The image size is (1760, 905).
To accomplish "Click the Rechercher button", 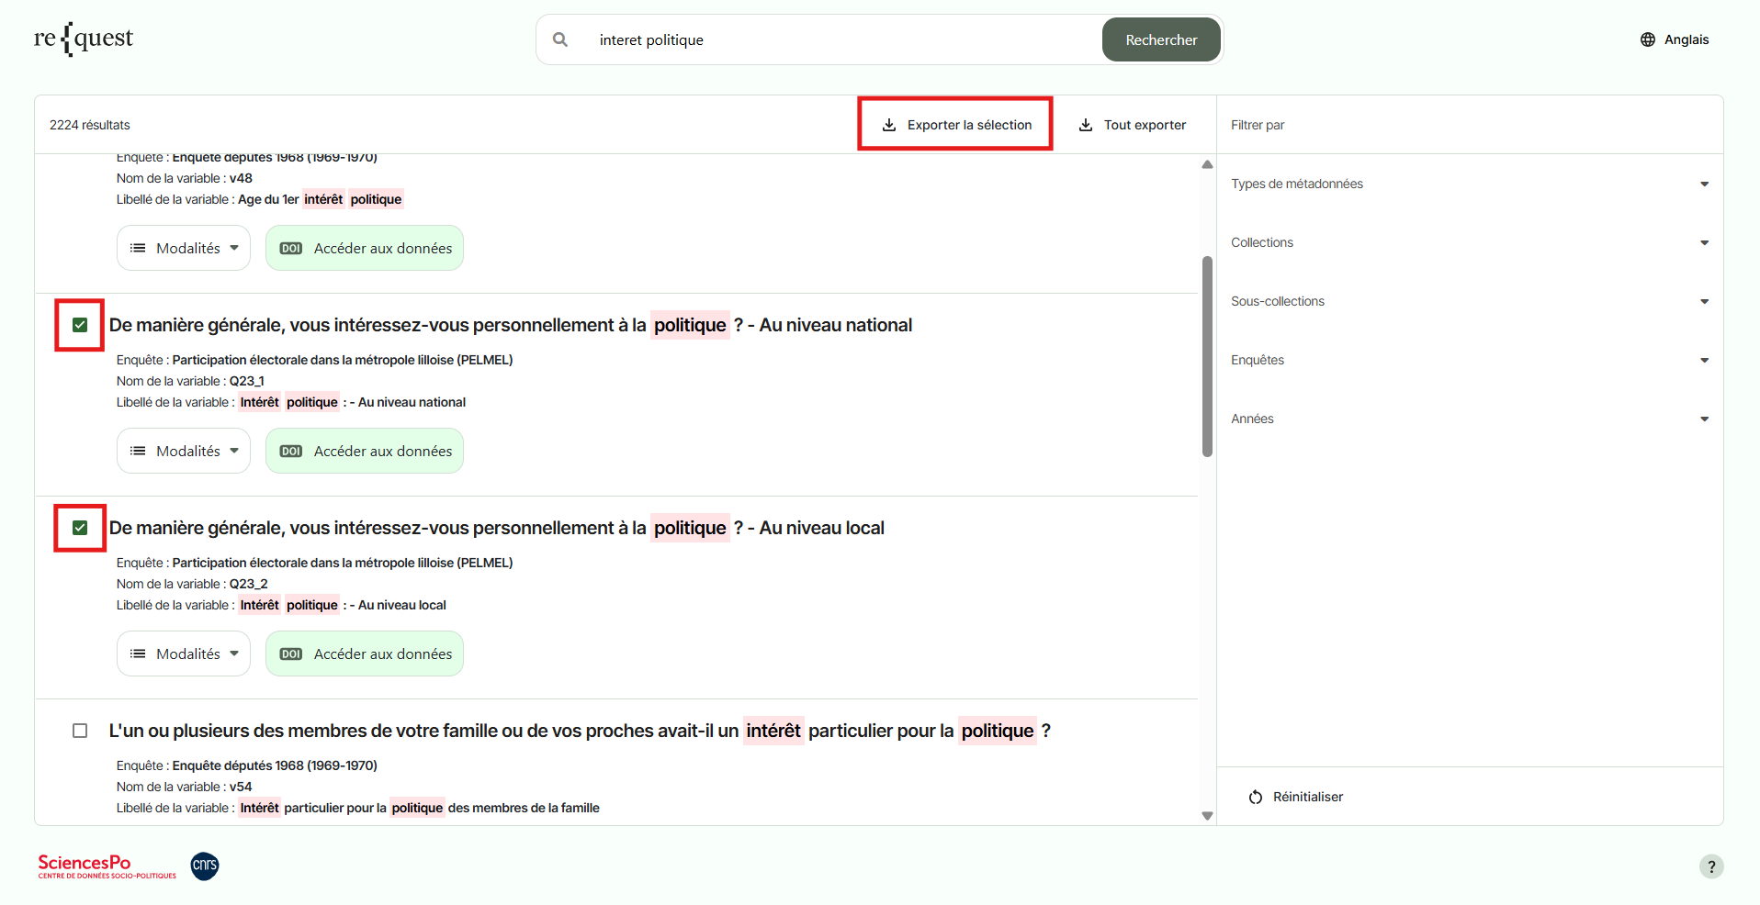I will click(x=1161, y=39).
